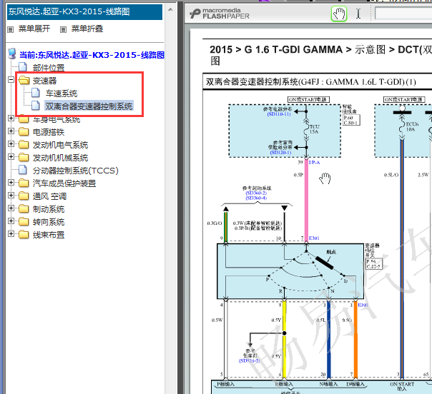Click the I/P-A connector label
Screen dimensions: 432x394
tap(315, 163)
